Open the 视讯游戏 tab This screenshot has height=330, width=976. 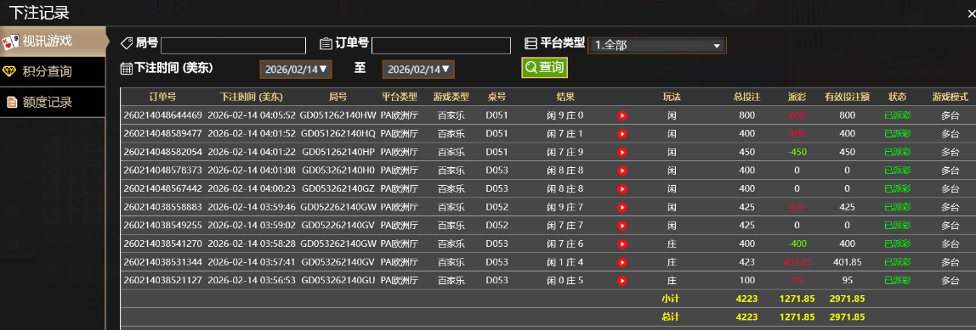[x=52, y=42]
